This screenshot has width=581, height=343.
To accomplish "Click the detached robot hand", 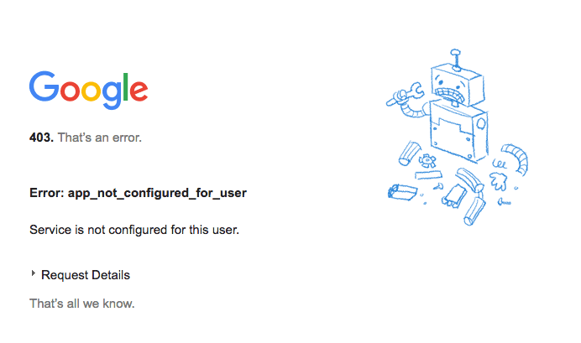I will (498, 181).
